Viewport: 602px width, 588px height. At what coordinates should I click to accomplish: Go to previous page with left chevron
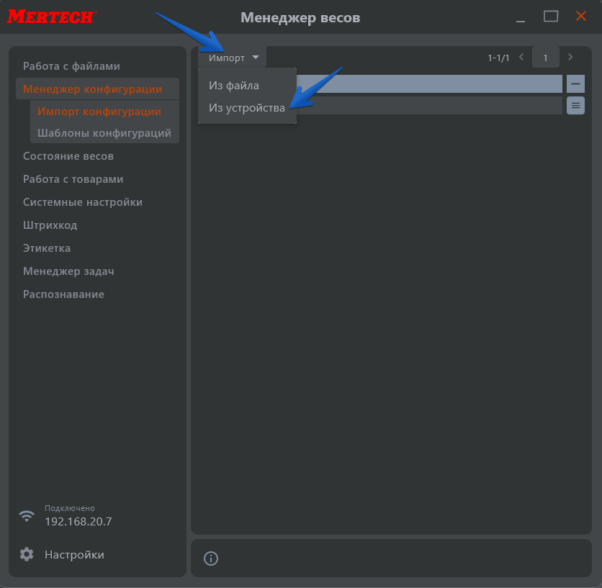521,57
